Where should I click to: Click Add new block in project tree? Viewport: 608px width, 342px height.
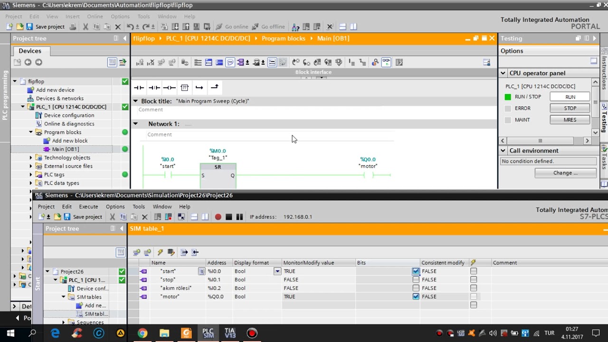[x=70, y=141]
